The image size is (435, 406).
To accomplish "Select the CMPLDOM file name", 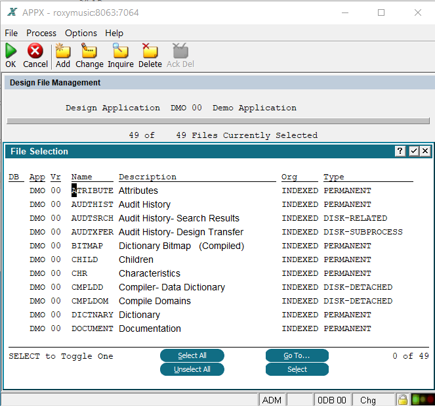I will (x=90, y=301).
